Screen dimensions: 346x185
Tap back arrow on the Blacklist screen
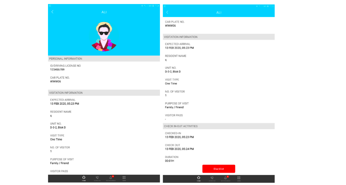tap(167, 12)
